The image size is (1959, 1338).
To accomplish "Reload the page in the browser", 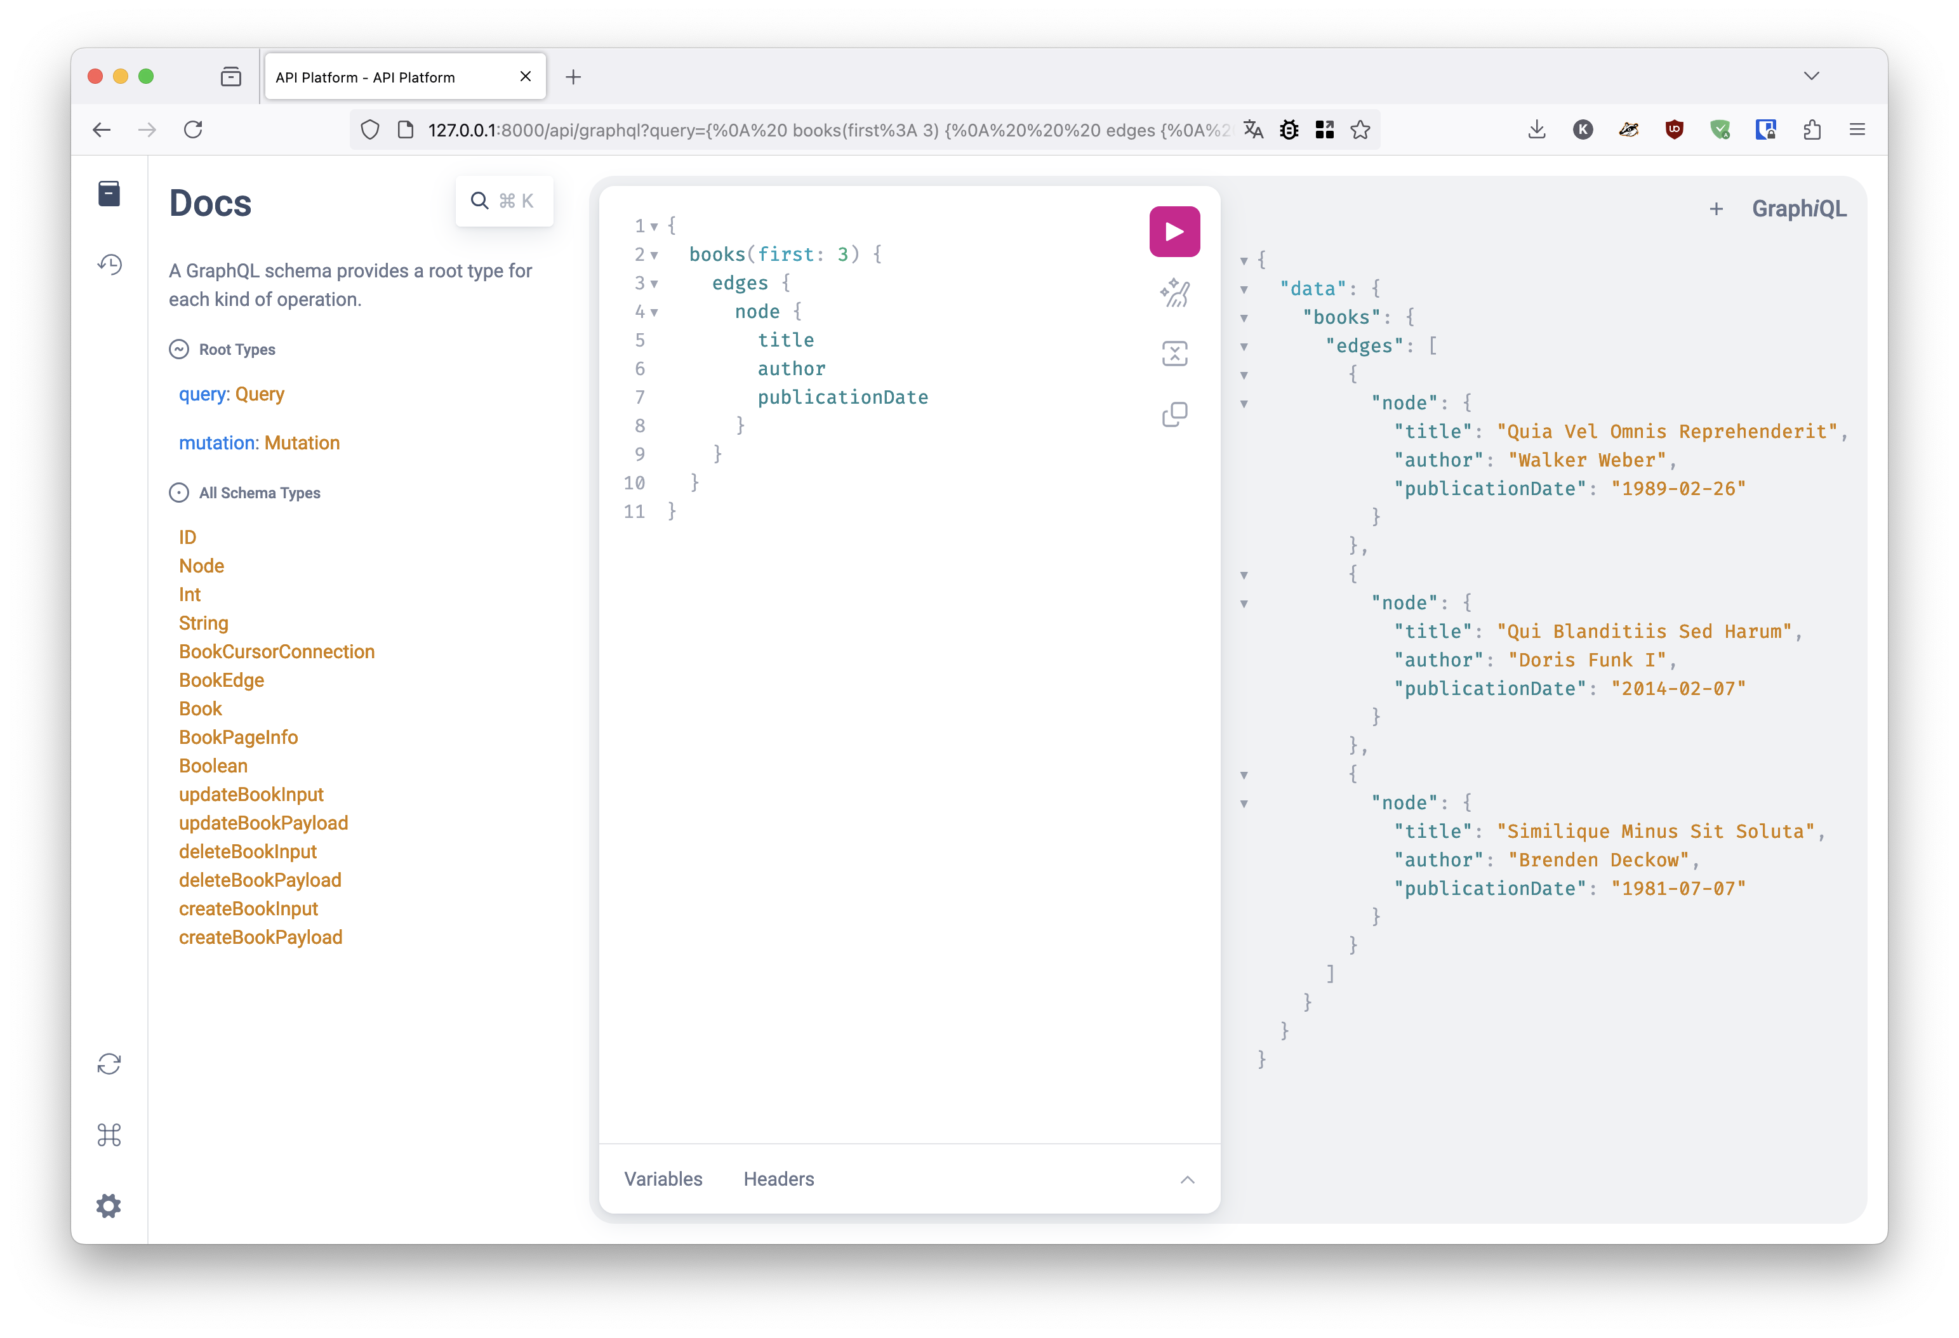I will click(x=193, y=130).
